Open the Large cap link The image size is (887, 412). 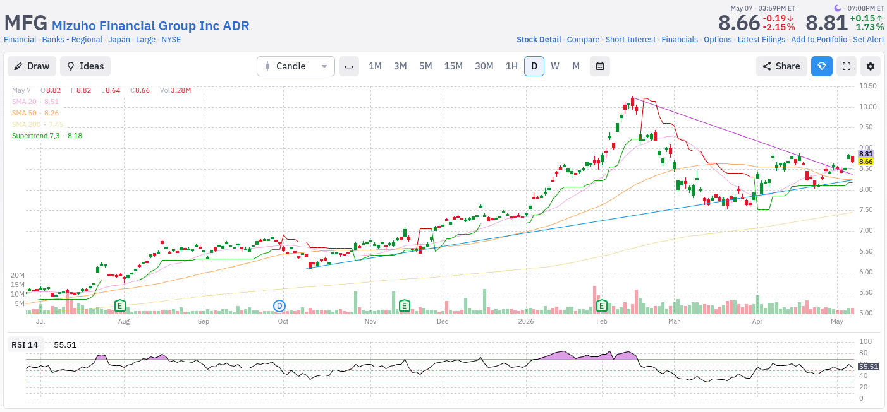[x=145, y=39]
